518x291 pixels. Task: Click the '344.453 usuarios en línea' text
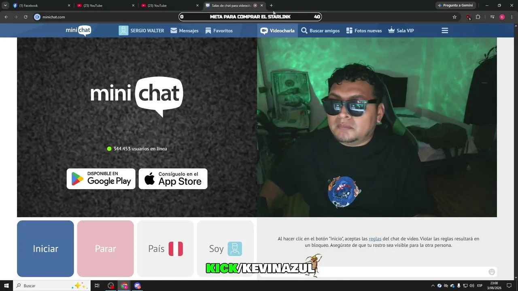[x=140, y=149]
